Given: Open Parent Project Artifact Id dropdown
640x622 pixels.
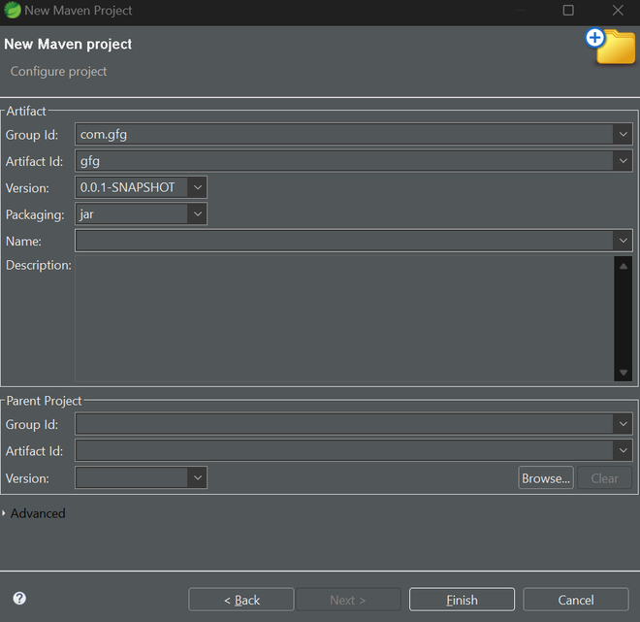Looking at the screenshot, I should (x=622, y=450).
